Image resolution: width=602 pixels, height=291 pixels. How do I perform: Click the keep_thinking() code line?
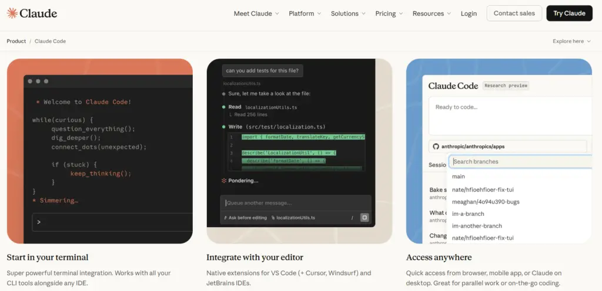point(101,174)
